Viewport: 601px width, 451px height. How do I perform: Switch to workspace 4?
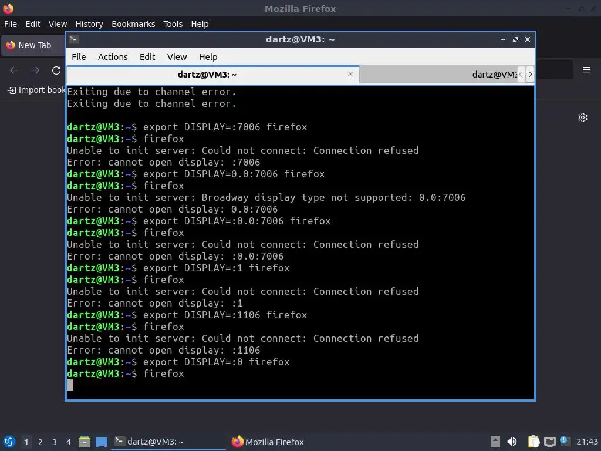click(x=69, y=442)
